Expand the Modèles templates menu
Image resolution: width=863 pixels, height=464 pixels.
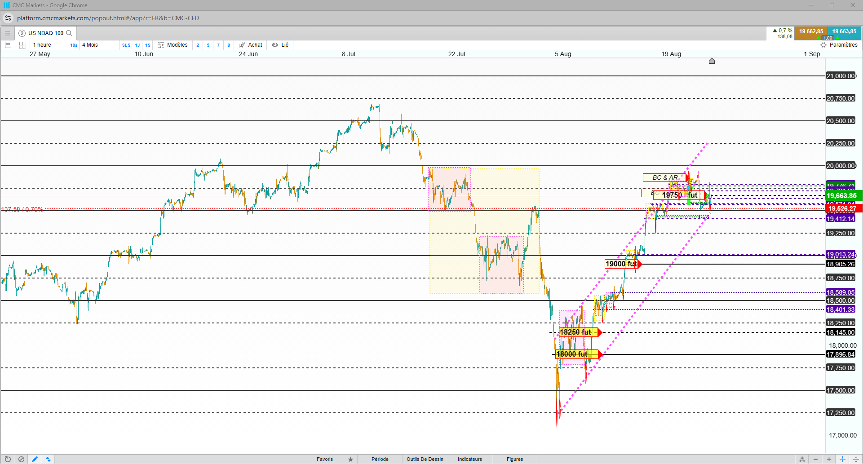pos(173,45)
